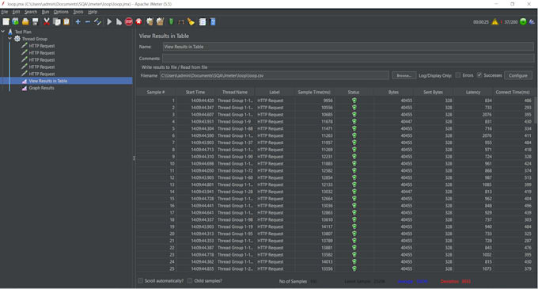Collapse the Test Plan tree node

pyautogui.click(x=3, y=32)
